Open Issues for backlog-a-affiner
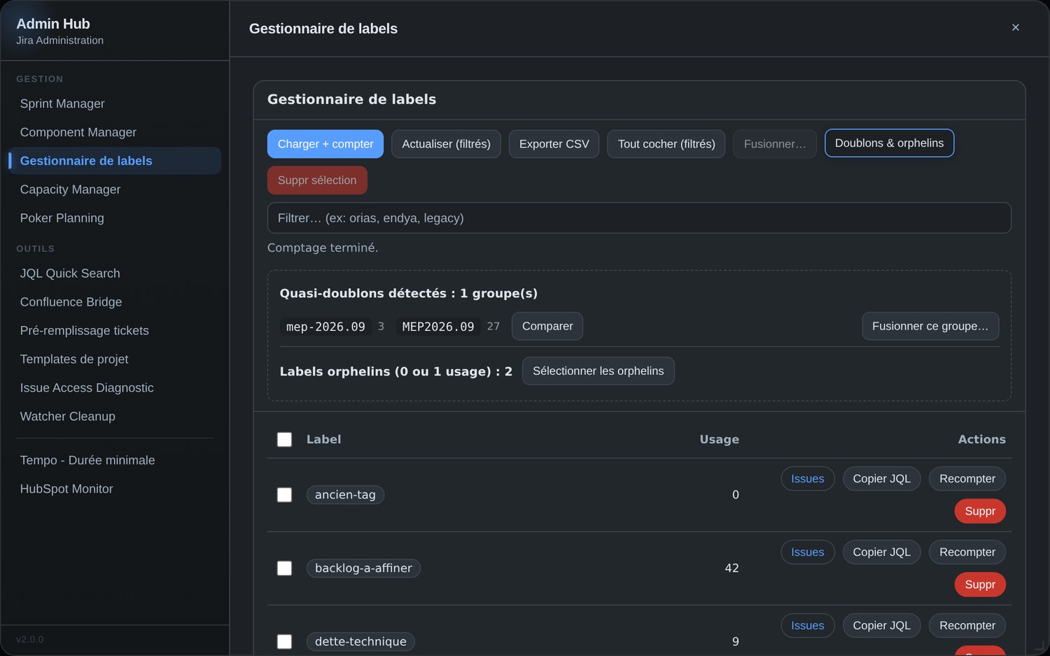Screen dimensions: 1050x656 [x=808, y=552]
